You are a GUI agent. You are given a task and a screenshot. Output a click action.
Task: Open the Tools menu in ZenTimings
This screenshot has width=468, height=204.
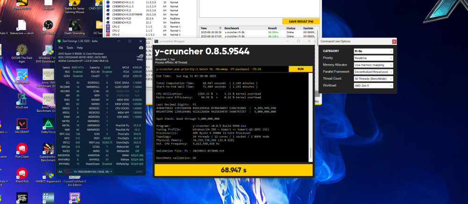click(70, 48)
